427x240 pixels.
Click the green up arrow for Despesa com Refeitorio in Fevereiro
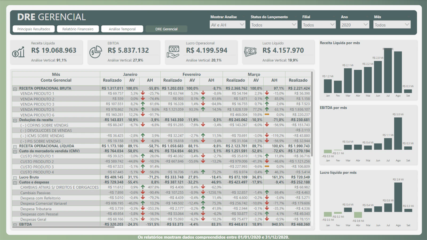pos(203,198)
